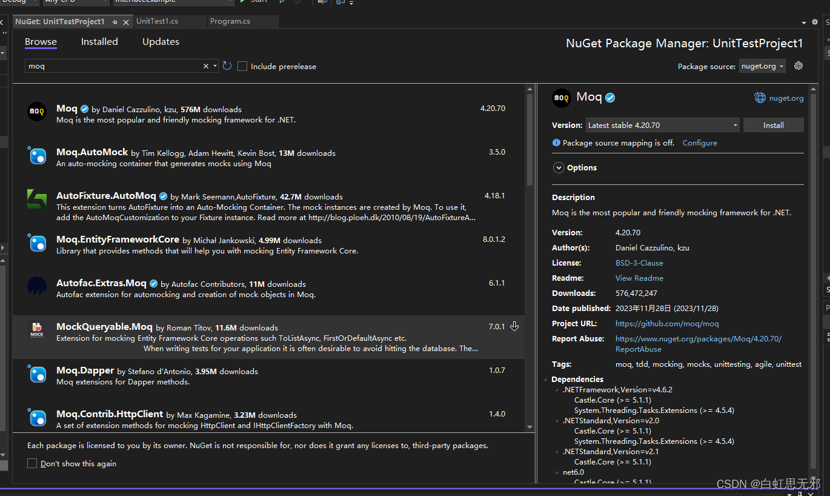Image resolution: width=830 pixels, height=496 pixels.
Task: Select the Autofac.Extras.Moq package title
Action: pyautogui.click(x=101, y=283)
